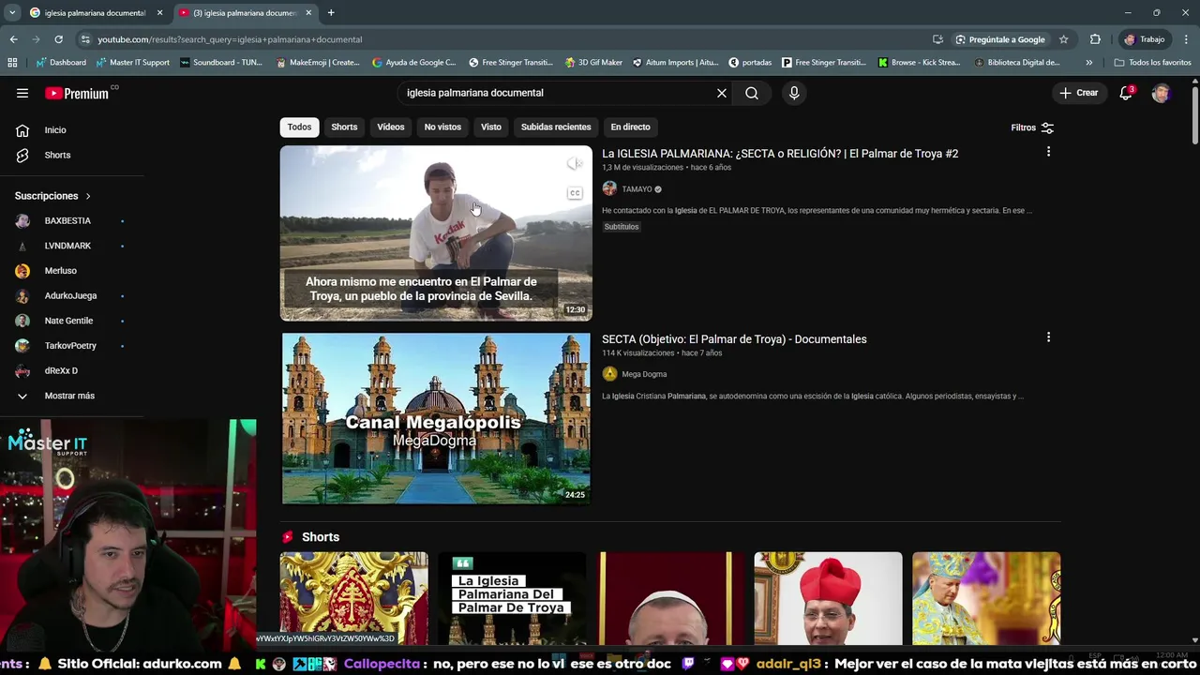Open the account avatar menu
1200x675 pixels.
coord(1162,93)
